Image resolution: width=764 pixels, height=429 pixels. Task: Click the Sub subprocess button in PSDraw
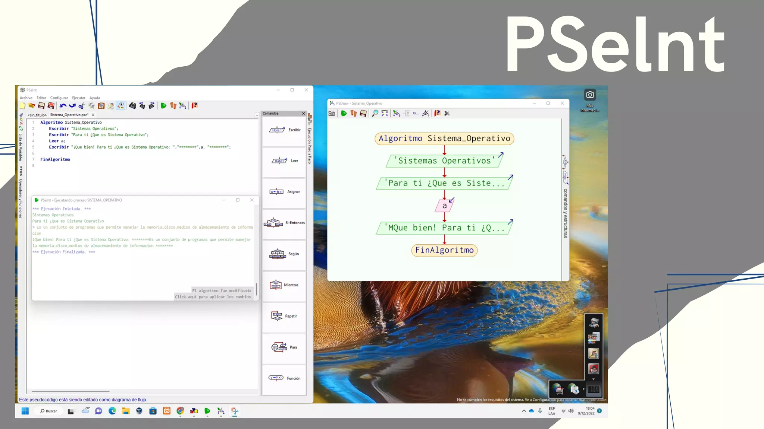coord(331,113)
